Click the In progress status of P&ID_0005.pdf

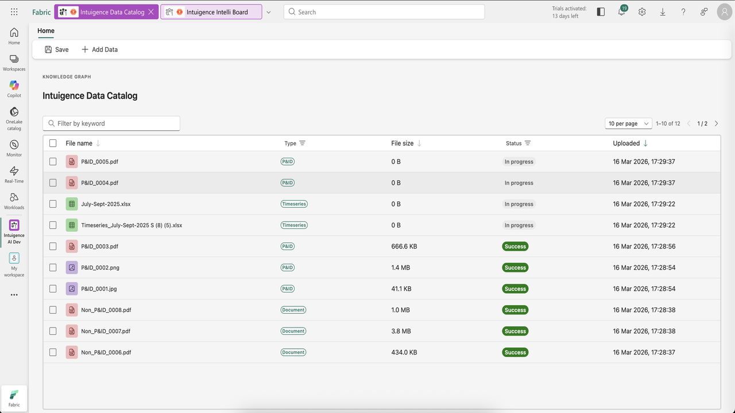[x=519, y=162]
